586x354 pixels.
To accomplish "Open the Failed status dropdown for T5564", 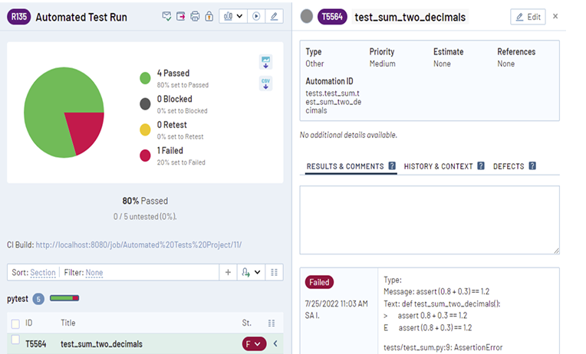I will click(254, 344).
